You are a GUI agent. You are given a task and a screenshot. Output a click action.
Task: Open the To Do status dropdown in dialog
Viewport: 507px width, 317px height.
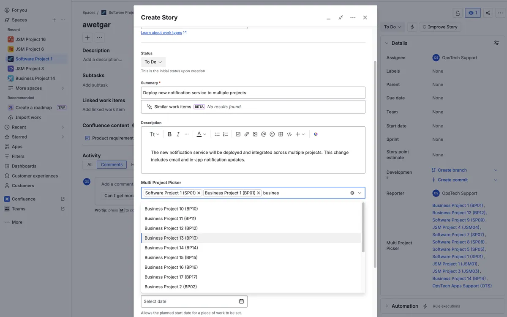(x=153, y=62)
